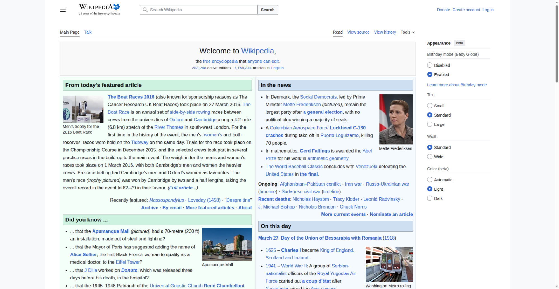
Task: Select the Large text size option
Action: click(x=430, y=124)
